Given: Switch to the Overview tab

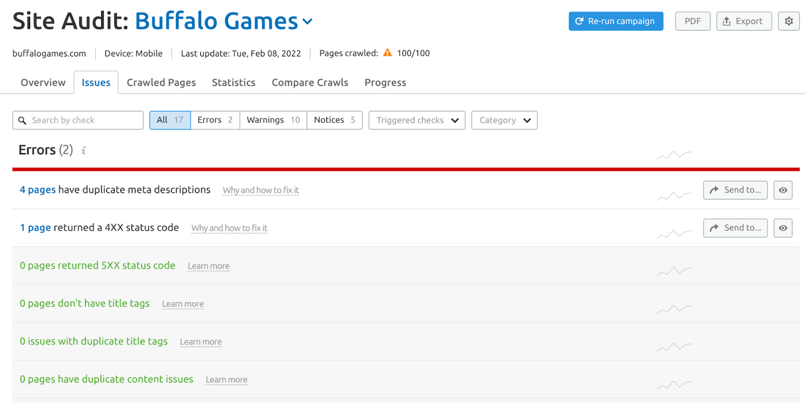Looking at the screenshot, I should click(43, 82).
